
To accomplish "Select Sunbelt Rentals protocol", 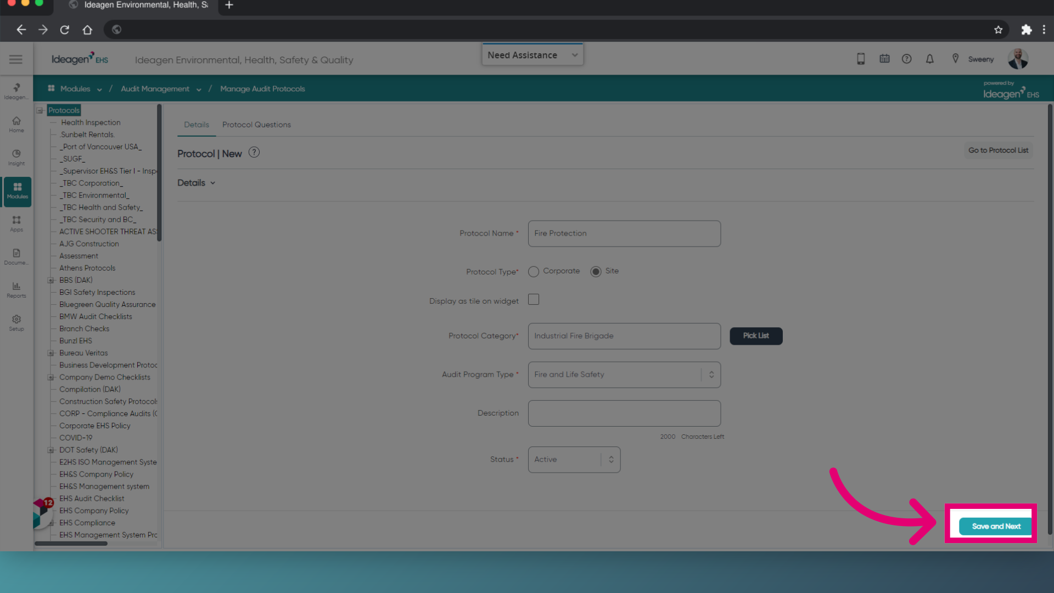I will pyautogui.click(x=87, y=135).
